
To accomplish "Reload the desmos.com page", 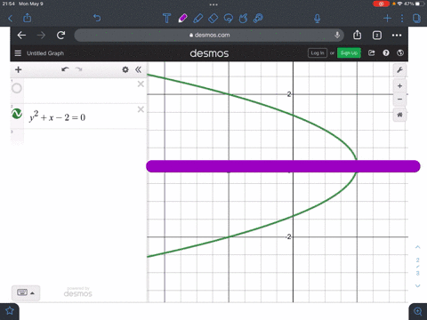I will click(60, 36).
